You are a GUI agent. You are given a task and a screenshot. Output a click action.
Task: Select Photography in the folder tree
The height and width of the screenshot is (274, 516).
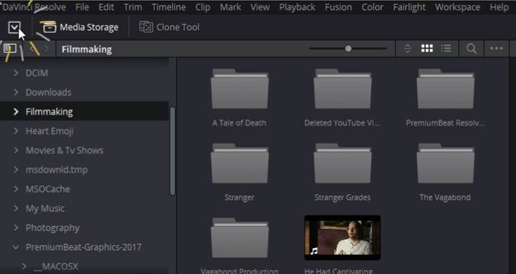52,228
